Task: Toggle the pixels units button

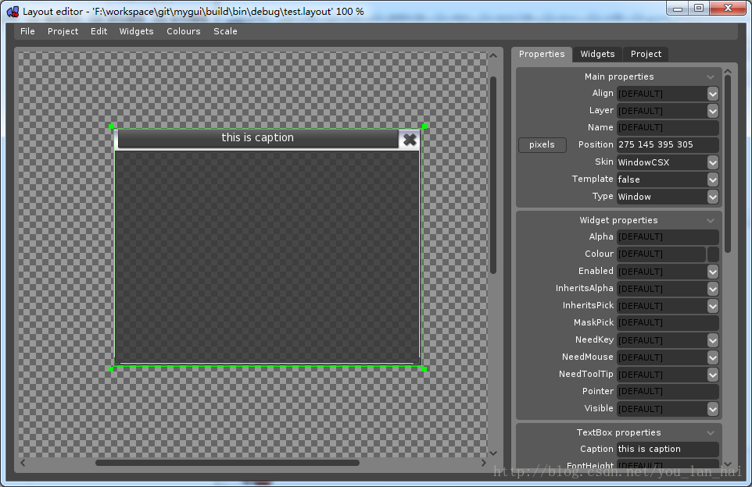Action: click(x=542, y=144)
